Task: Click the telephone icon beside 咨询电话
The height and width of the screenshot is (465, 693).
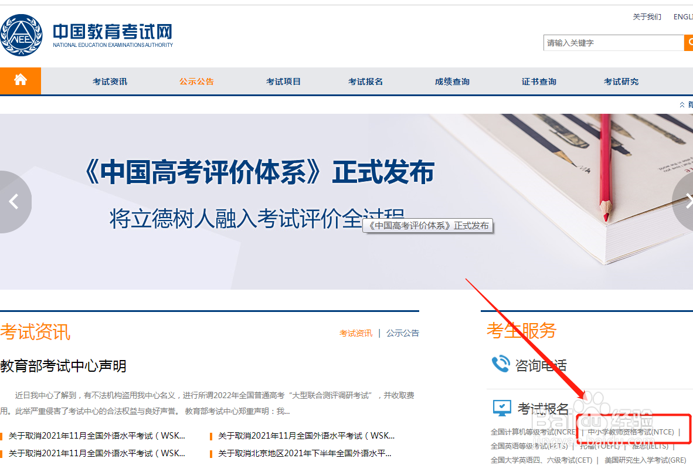Action: point(501,364)
